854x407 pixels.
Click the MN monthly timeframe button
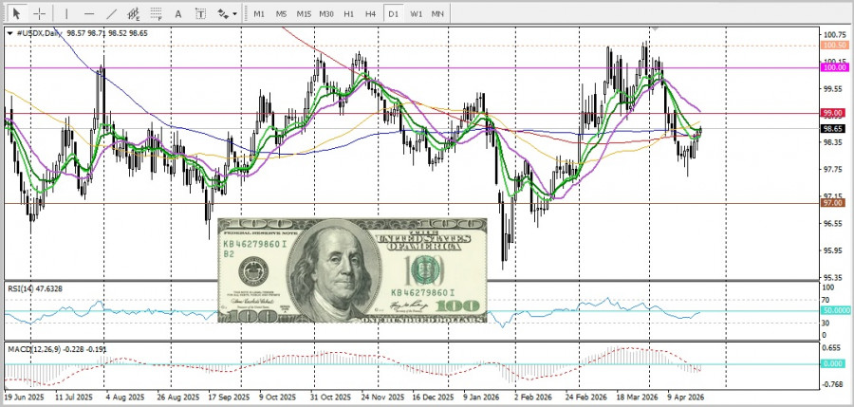pos(437,14)
